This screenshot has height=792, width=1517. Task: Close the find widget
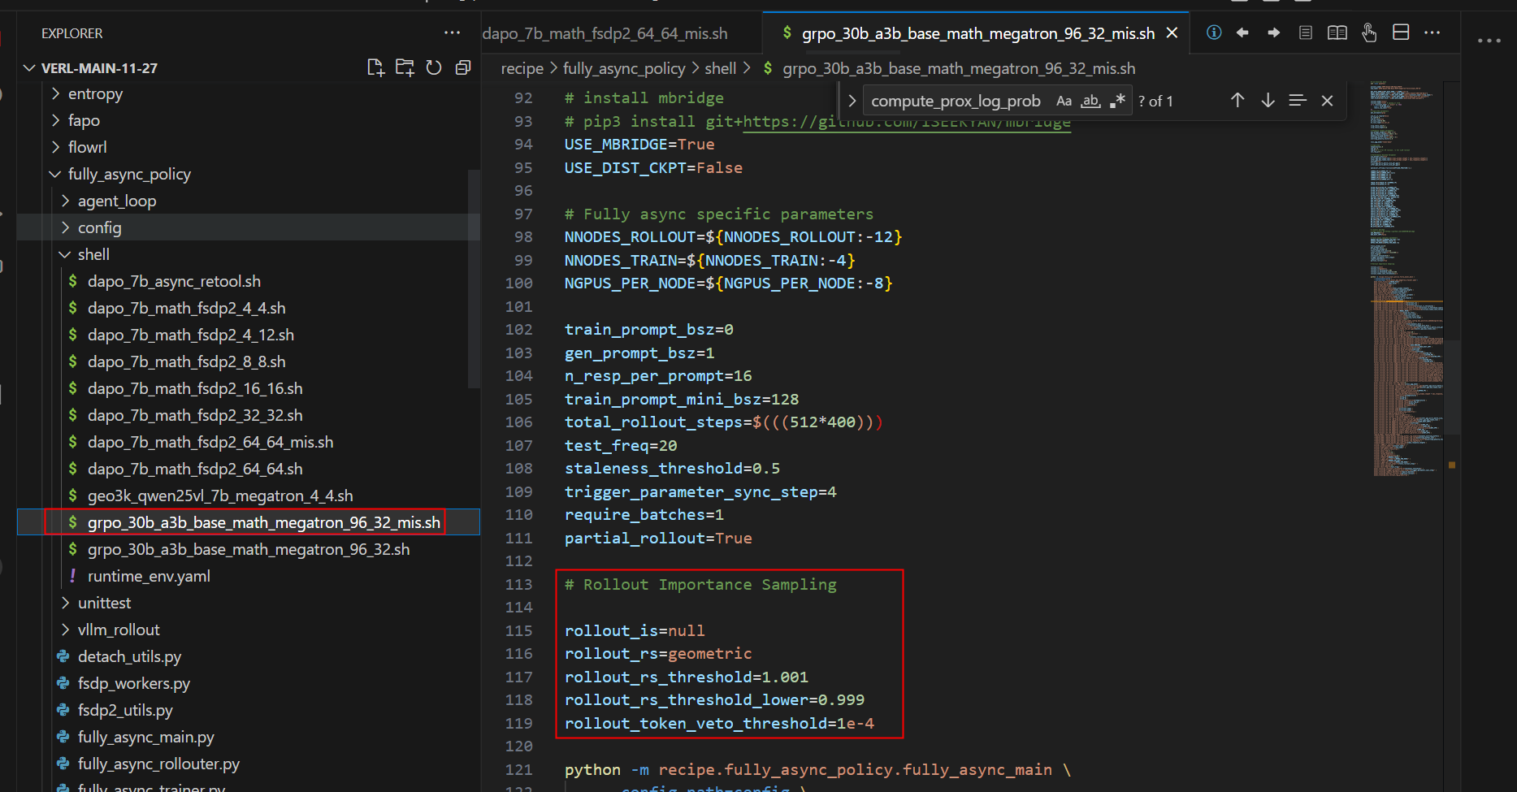point(1327,101)
